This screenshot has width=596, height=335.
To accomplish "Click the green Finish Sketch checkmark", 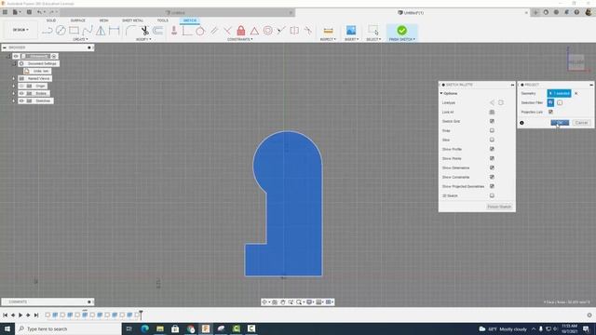I will coord(401,31).
